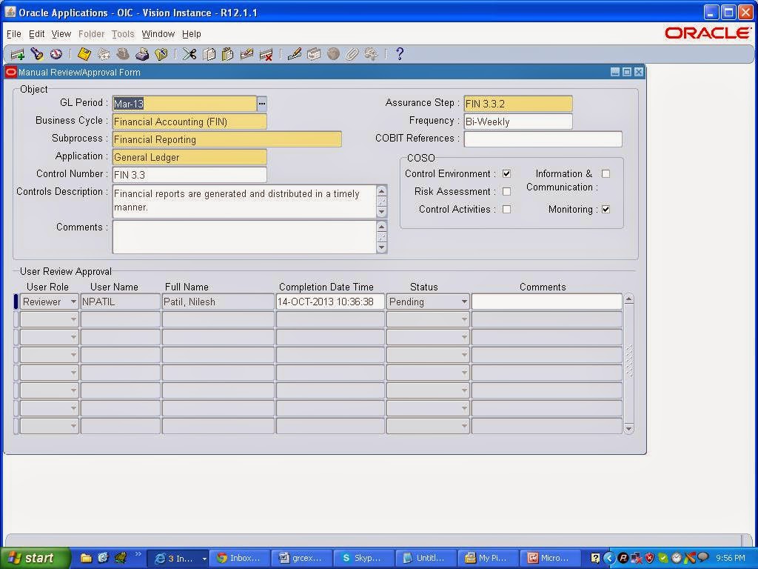Click the Paste clipboard icon
This screenshot has width=758, height=569.
[228, 54]
